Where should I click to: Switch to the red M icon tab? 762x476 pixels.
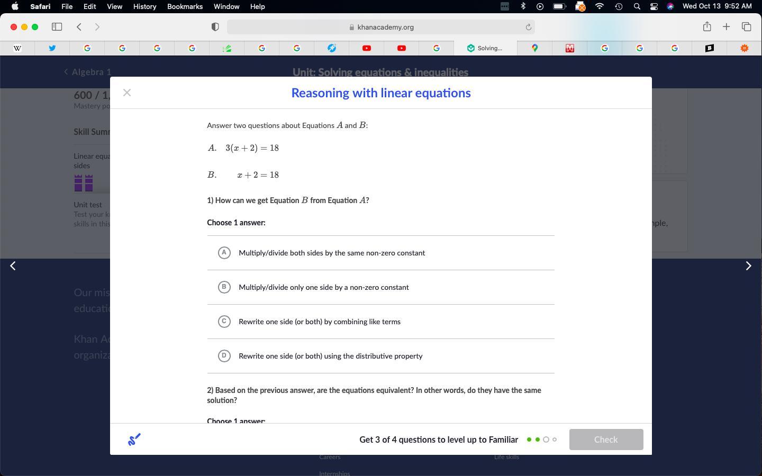point(570,48)
